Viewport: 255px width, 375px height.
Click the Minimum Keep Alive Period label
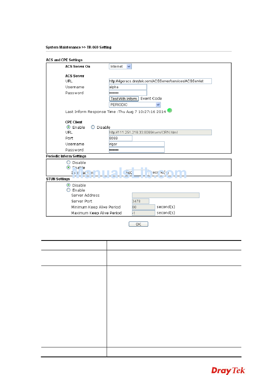click(x=96, y=207)
